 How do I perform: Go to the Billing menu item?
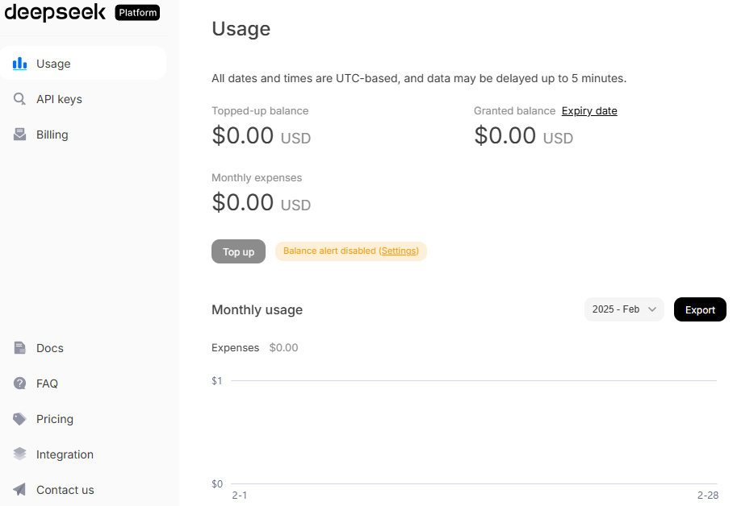click(52, 135)
